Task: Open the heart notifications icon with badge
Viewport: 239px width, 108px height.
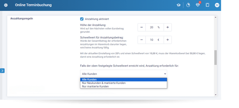Action: pyautogui.click(x=198, y=5)
